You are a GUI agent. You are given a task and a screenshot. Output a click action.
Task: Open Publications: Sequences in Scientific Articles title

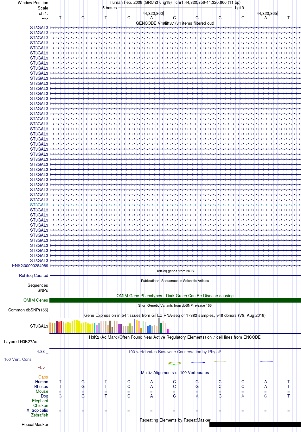pos(175,281)
